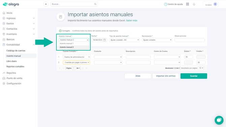Open the notifications bell

(x=194, y=4)
